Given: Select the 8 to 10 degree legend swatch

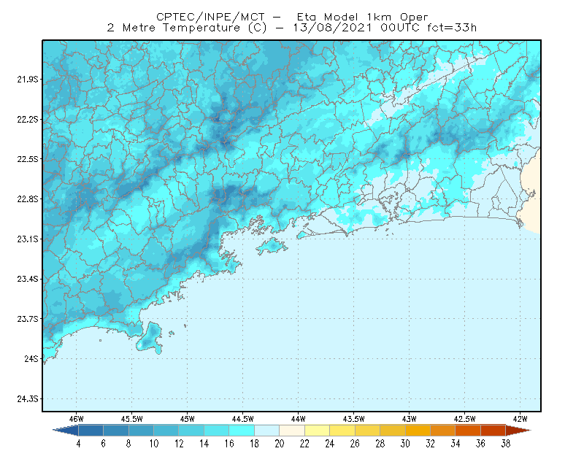Looking at the screenshot, I should [x=141, y=431].
